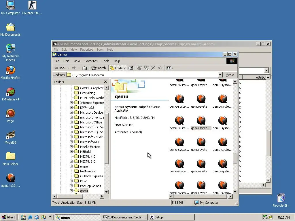Open the Help menu in qemu window
The width and height of the screenshot is (295, 221).
point(117,61)
